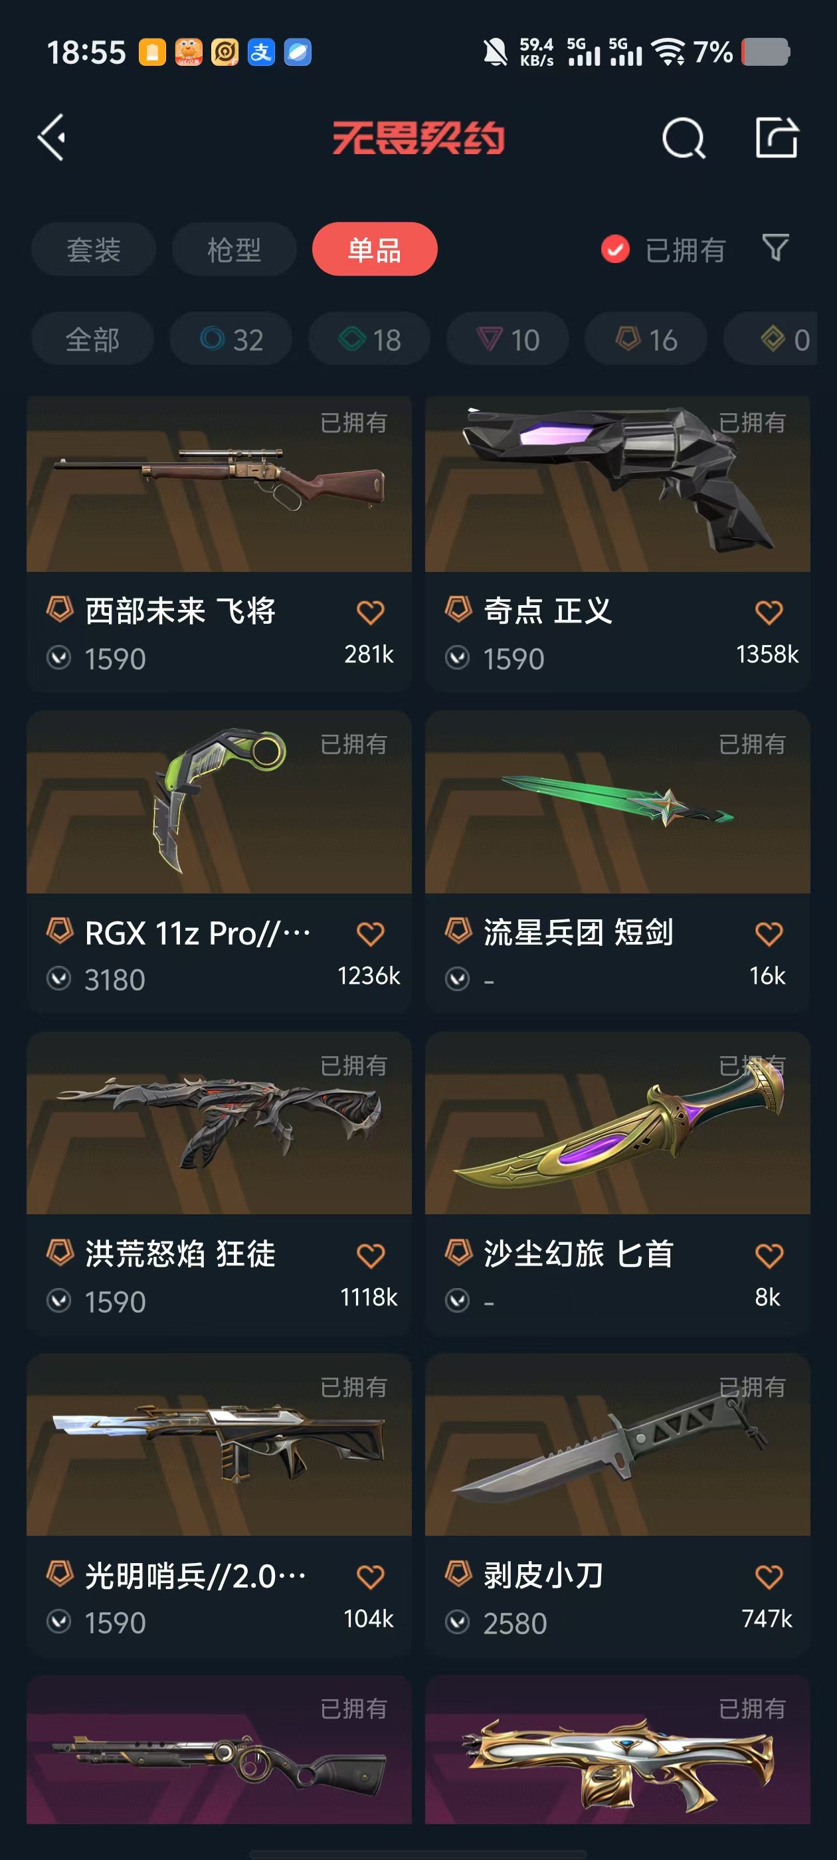The image size is (837, 1860).
Task: Select the 单品 tab
Action: tap(375, 249)
